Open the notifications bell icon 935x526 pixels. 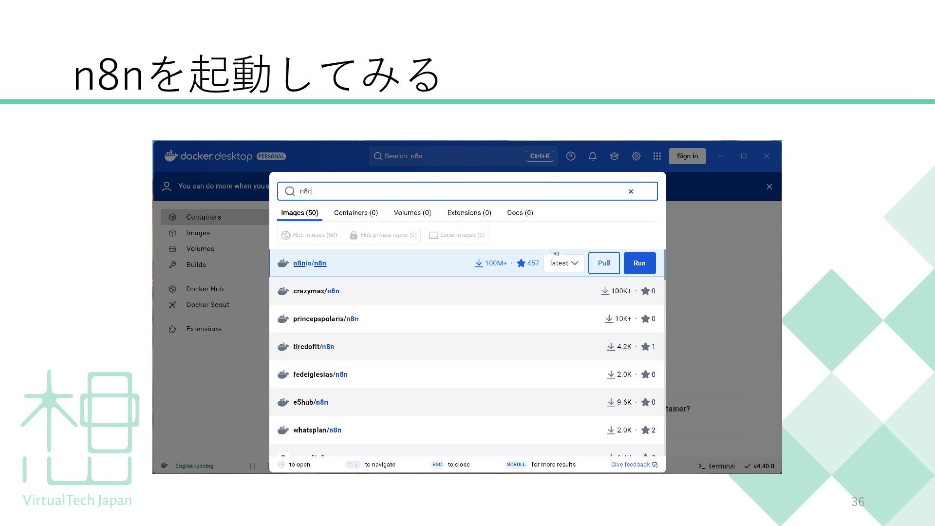(592, 156)
